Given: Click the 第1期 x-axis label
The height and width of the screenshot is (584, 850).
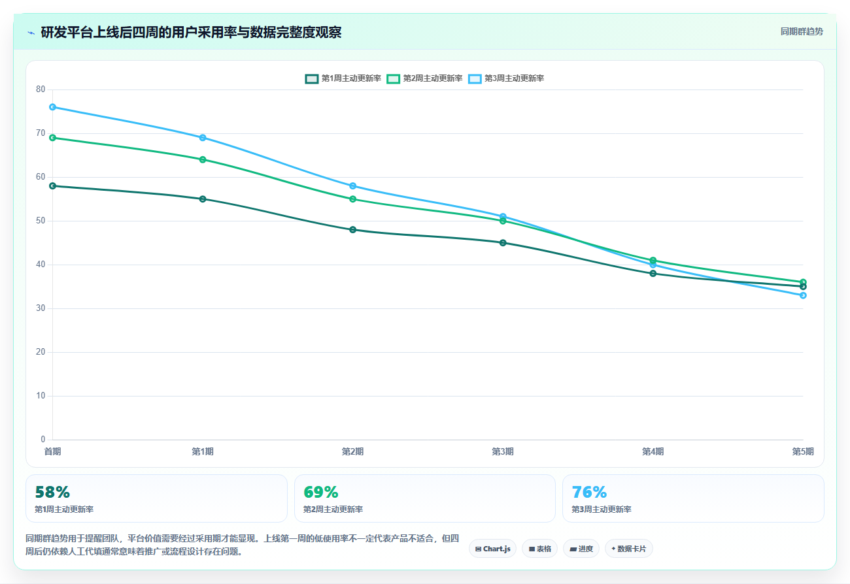Looking at the screenshot, I should click(x=203, y=451).
